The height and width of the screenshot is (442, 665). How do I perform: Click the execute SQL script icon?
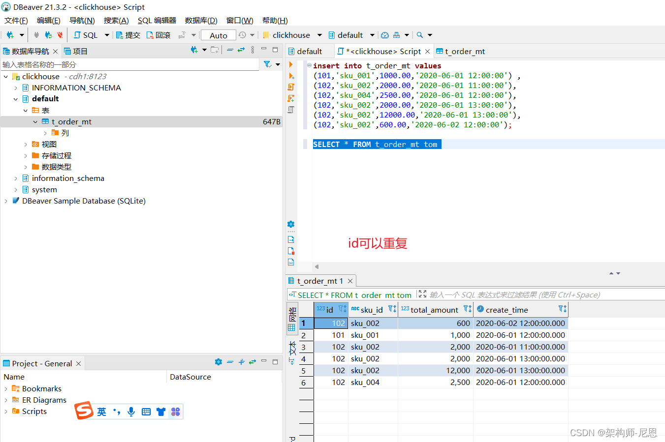[291, 87]
